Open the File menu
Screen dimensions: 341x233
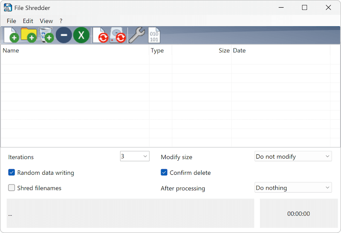coord(12,21)
